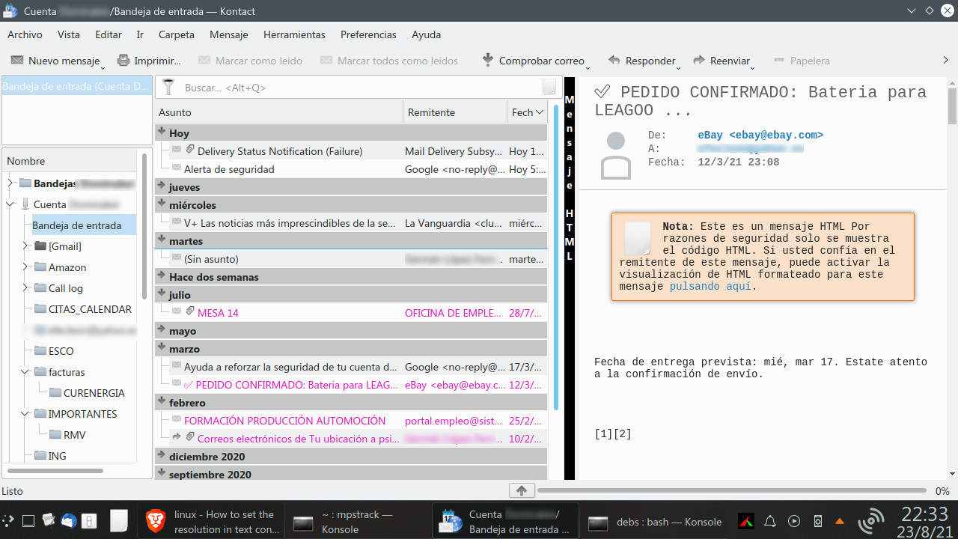This screenshot has height=539, width=958.
Task: Open the Archivo menu
Action: click(25, 34)
